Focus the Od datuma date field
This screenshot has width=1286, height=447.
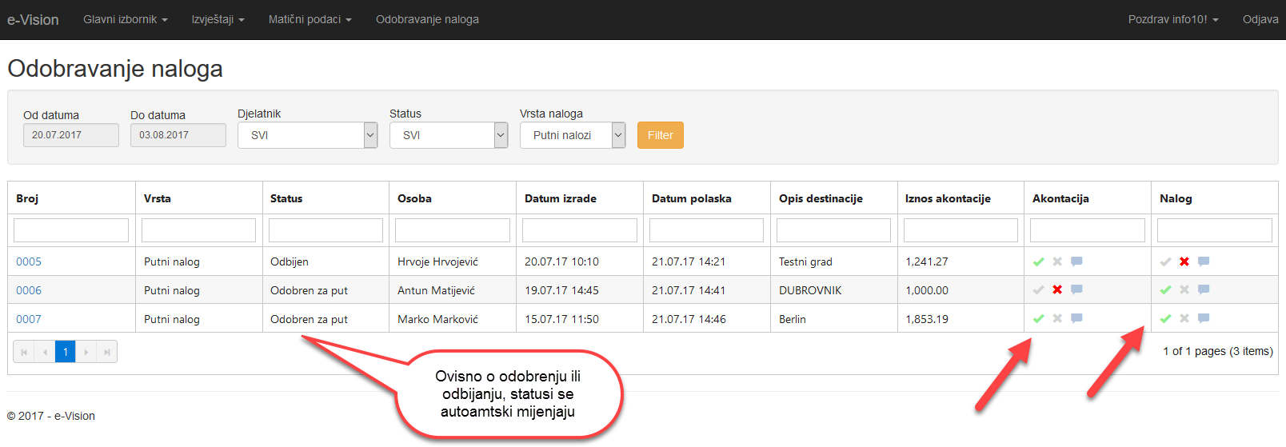point(71,135)
